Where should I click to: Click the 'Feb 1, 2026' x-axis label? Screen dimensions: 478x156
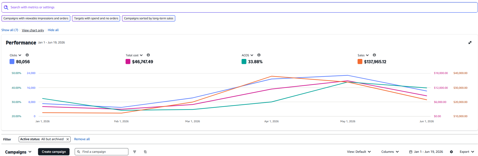coord(121,121)
